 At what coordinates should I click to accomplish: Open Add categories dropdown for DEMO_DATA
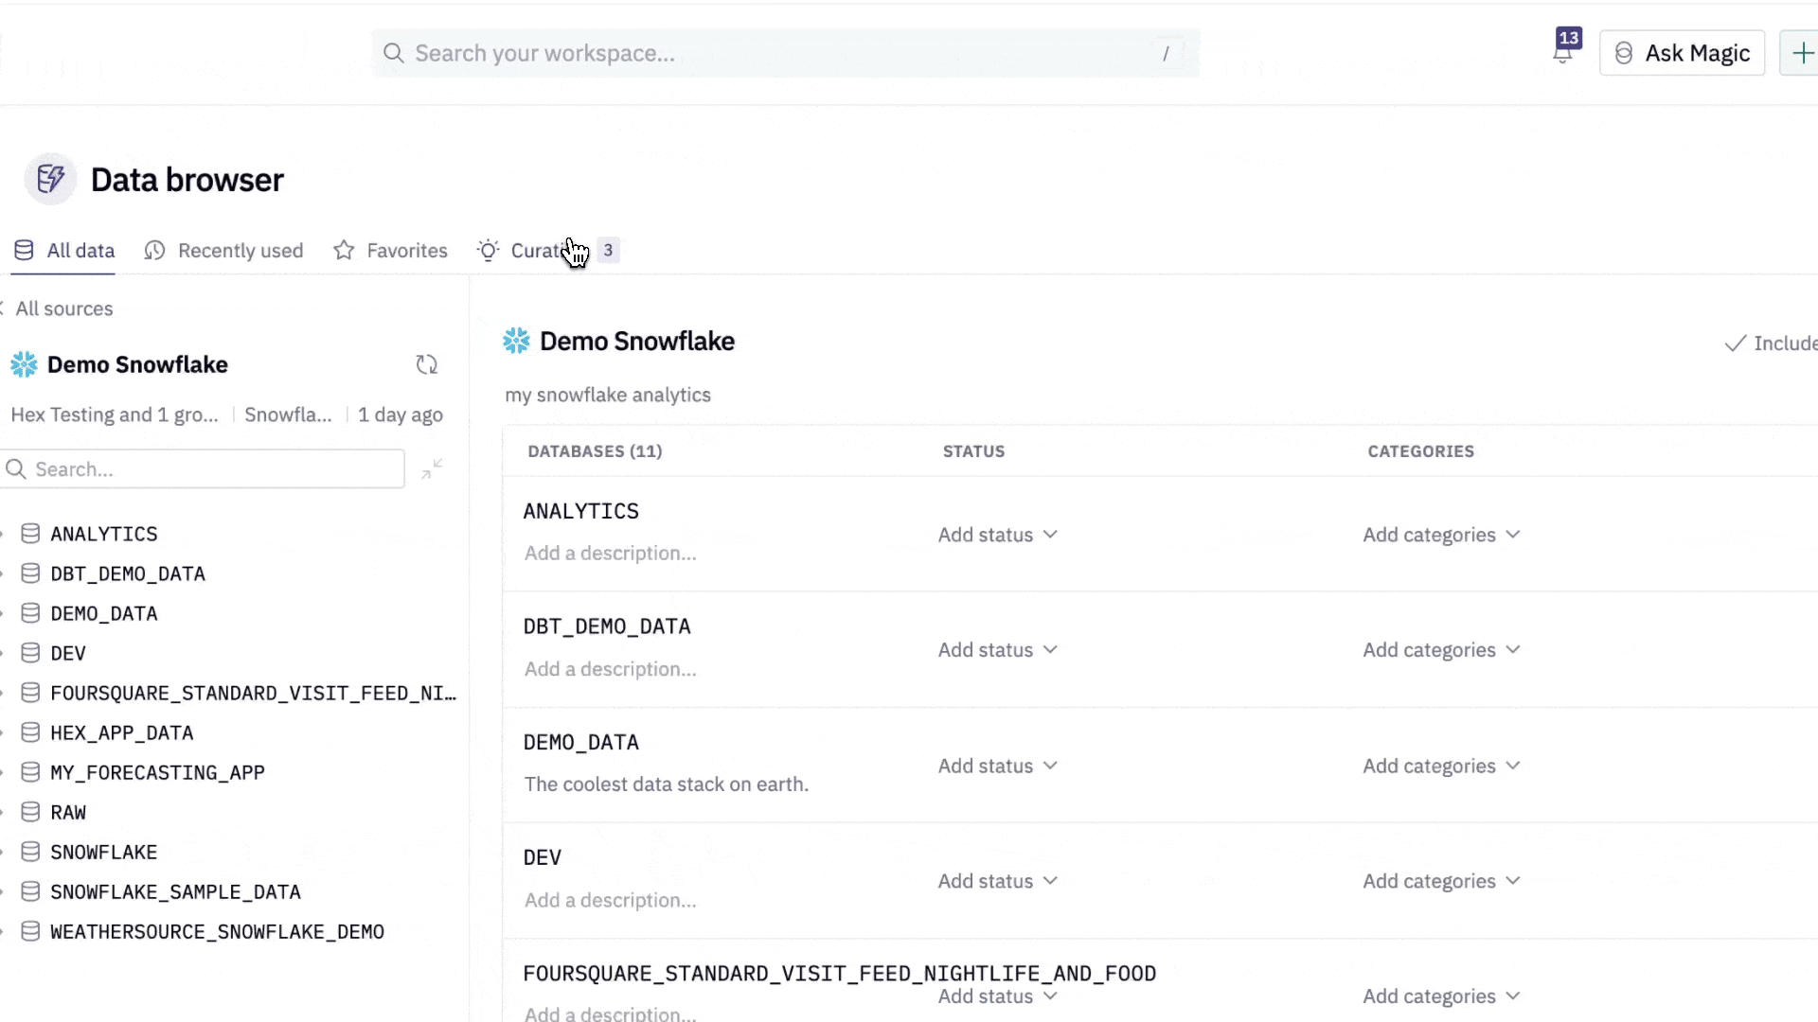1441,766
